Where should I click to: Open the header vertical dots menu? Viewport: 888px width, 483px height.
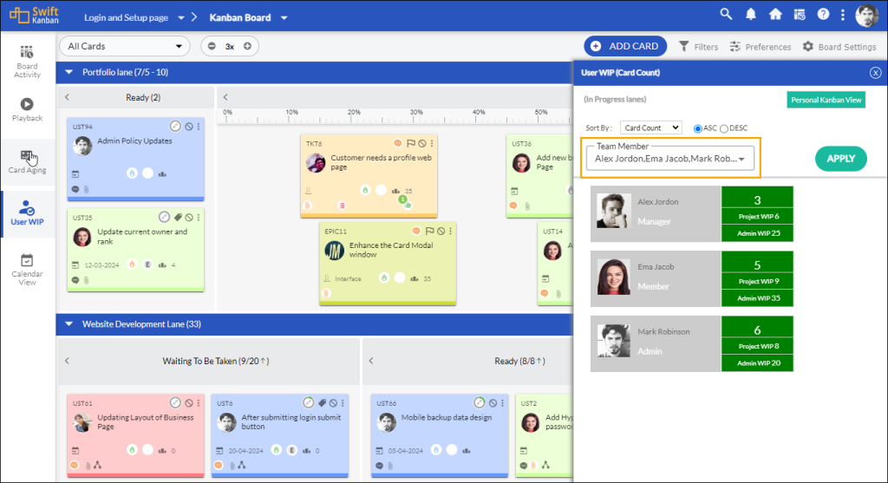pyautogui.click(x=843, y=15)
